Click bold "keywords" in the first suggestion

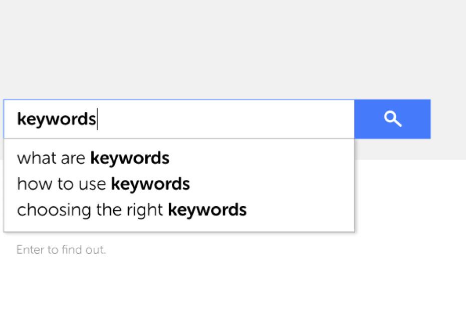tap(130, 158)
